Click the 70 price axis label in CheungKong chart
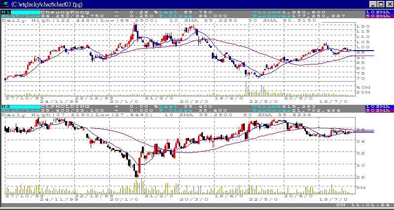Image resolution: width=394 pixels, height=210 pixels. pos(361,79)
